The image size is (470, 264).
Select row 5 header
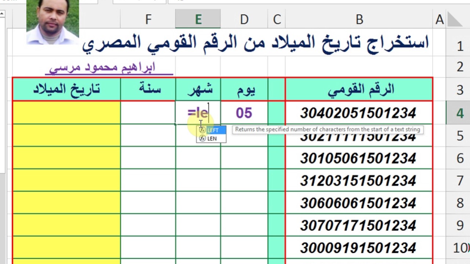460,136
